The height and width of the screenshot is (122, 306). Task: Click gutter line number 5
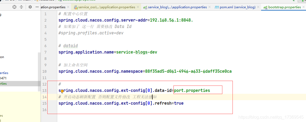[45, 39]
